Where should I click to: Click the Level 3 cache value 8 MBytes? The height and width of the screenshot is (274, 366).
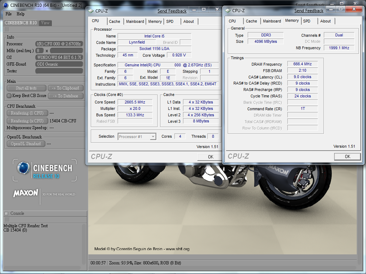[201, 121]
